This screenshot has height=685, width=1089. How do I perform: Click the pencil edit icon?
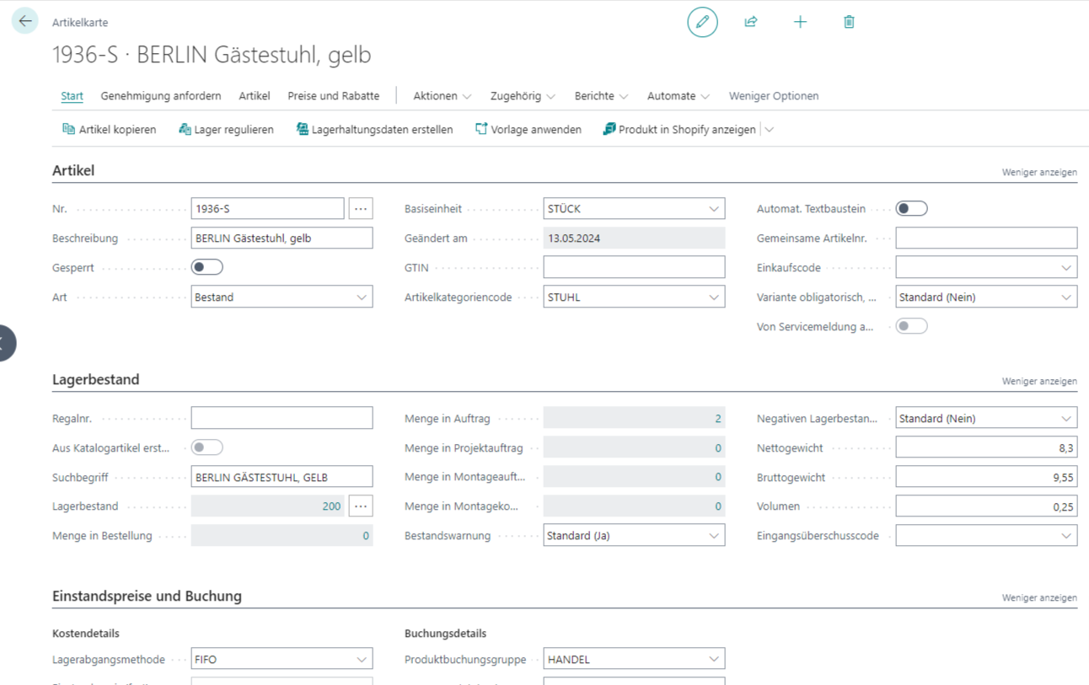click(702, 22)
